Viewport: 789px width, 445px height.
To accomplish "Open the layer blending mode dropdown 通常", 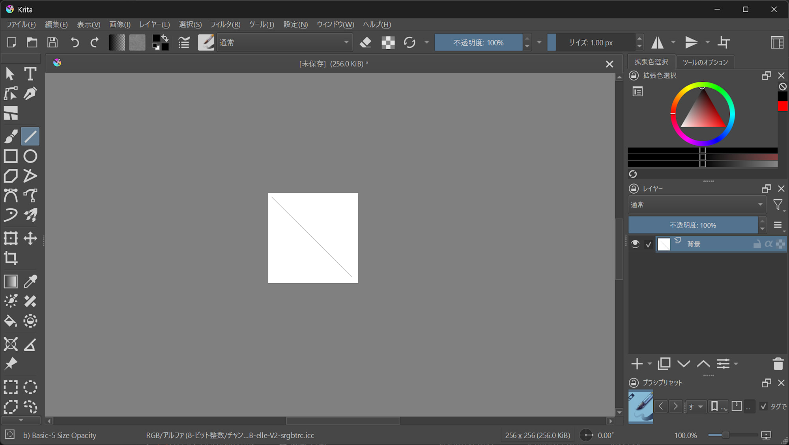I will [x=697, y=204].
